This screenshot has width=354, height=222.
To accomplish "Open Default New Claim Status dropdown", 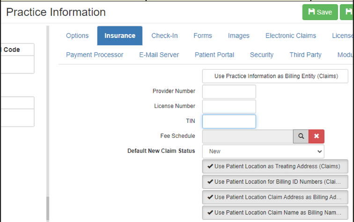I will 263,151.
